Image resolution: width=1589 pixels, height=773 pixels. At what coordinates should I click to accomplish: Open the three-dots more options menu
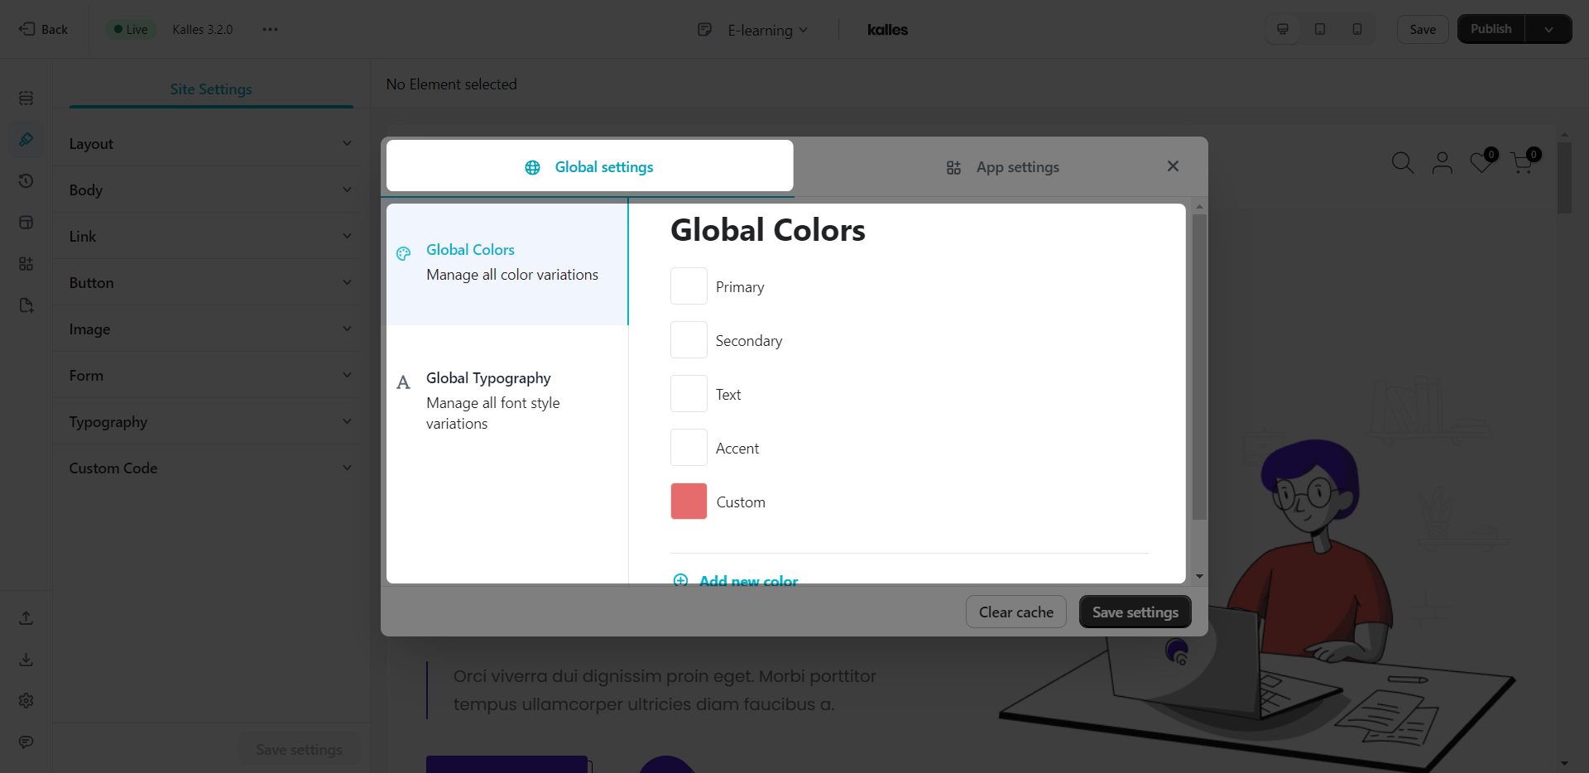pyautogui.click(x=270, y=29)
